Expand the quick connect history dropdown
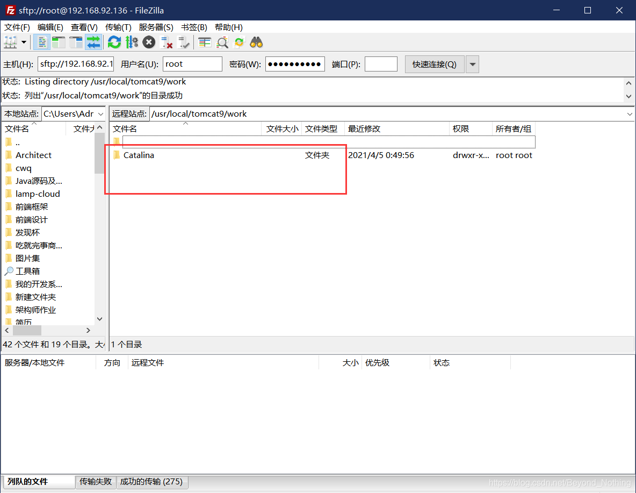636x493 pixels. (473, 64)
